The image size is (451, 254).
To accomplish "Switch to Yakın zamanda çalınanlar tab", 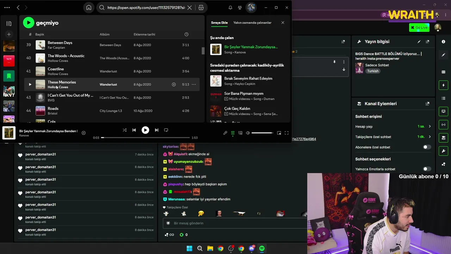I will click(x=252, y=23).
